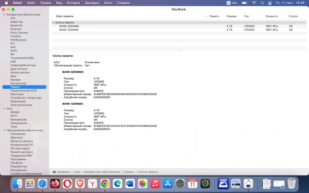Open Yandex Browser in the Dock
Screen dimensions: 309x193
92,184
